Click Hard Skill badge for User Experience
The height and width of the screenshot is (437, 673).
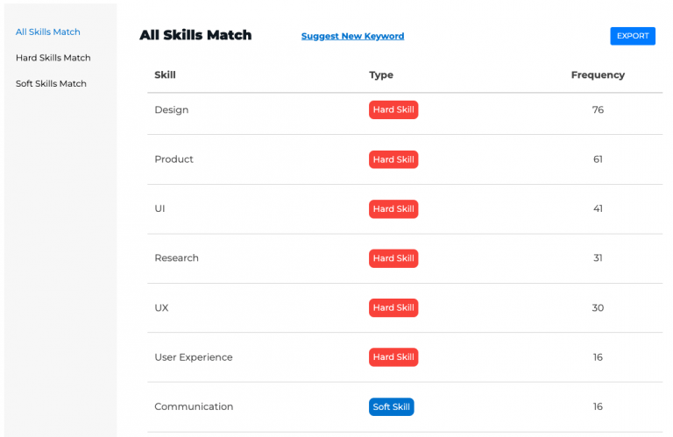[x=393, y=357]
